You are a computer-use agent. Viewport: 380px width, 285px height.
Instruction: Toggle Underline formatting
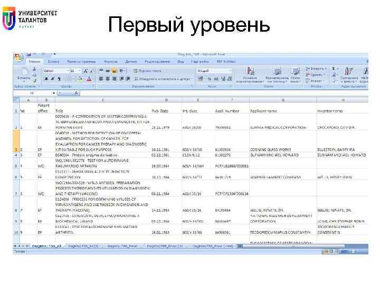59,79
